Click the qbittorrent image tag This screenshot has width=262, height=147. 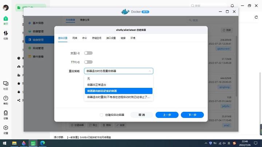223,49
